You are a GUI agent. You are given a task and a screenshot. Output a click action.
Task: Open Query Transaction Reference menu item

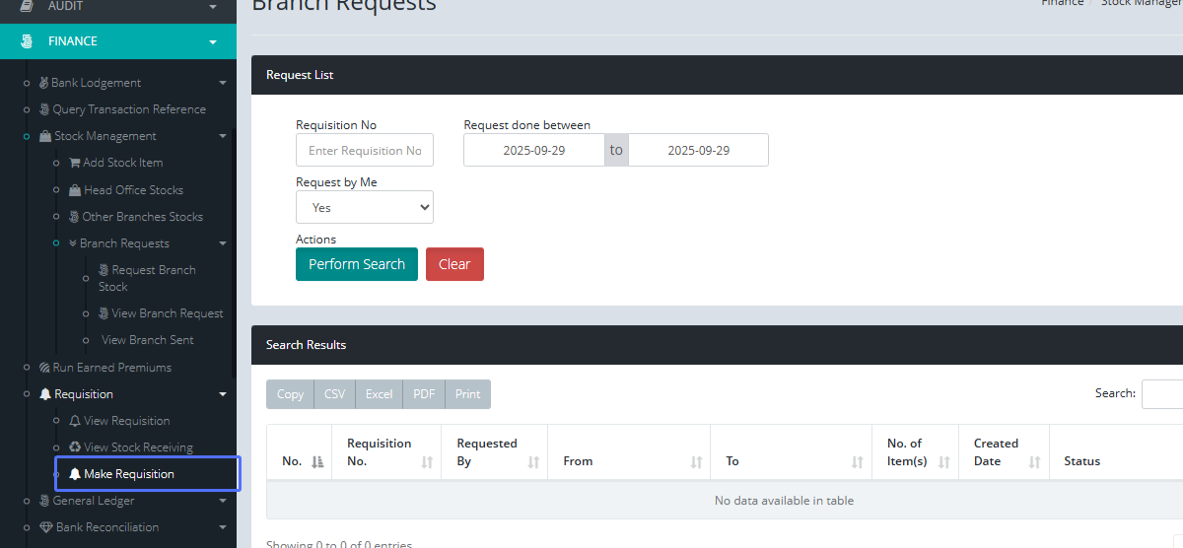point(128,109)
